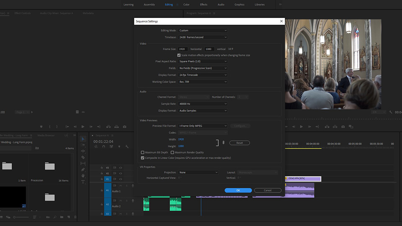402x226 pixels.
Task: Switch to the Color workspace tab
Action: [186, 5]
